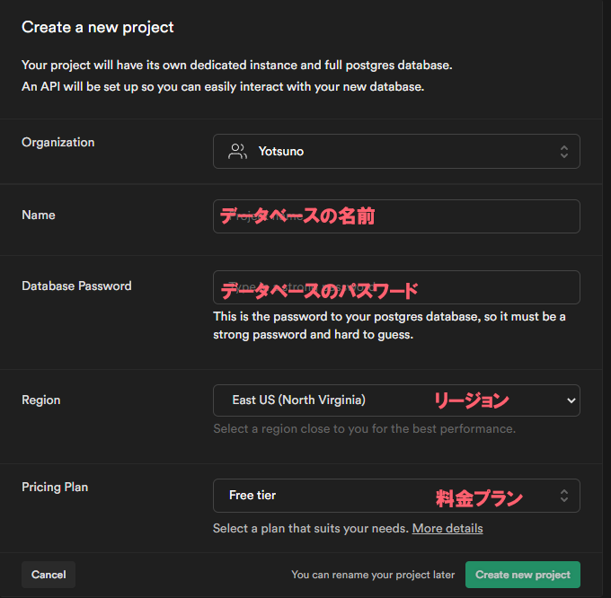Screen dimensions: 611x598
Task: Click the up-down chevron on Pricing Plan selector
Action: [563, 496]
